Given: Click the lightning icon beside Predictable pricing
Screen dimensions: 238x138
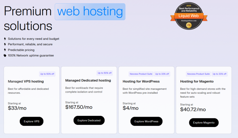Looking at the screenshot, I should (5, 50).
